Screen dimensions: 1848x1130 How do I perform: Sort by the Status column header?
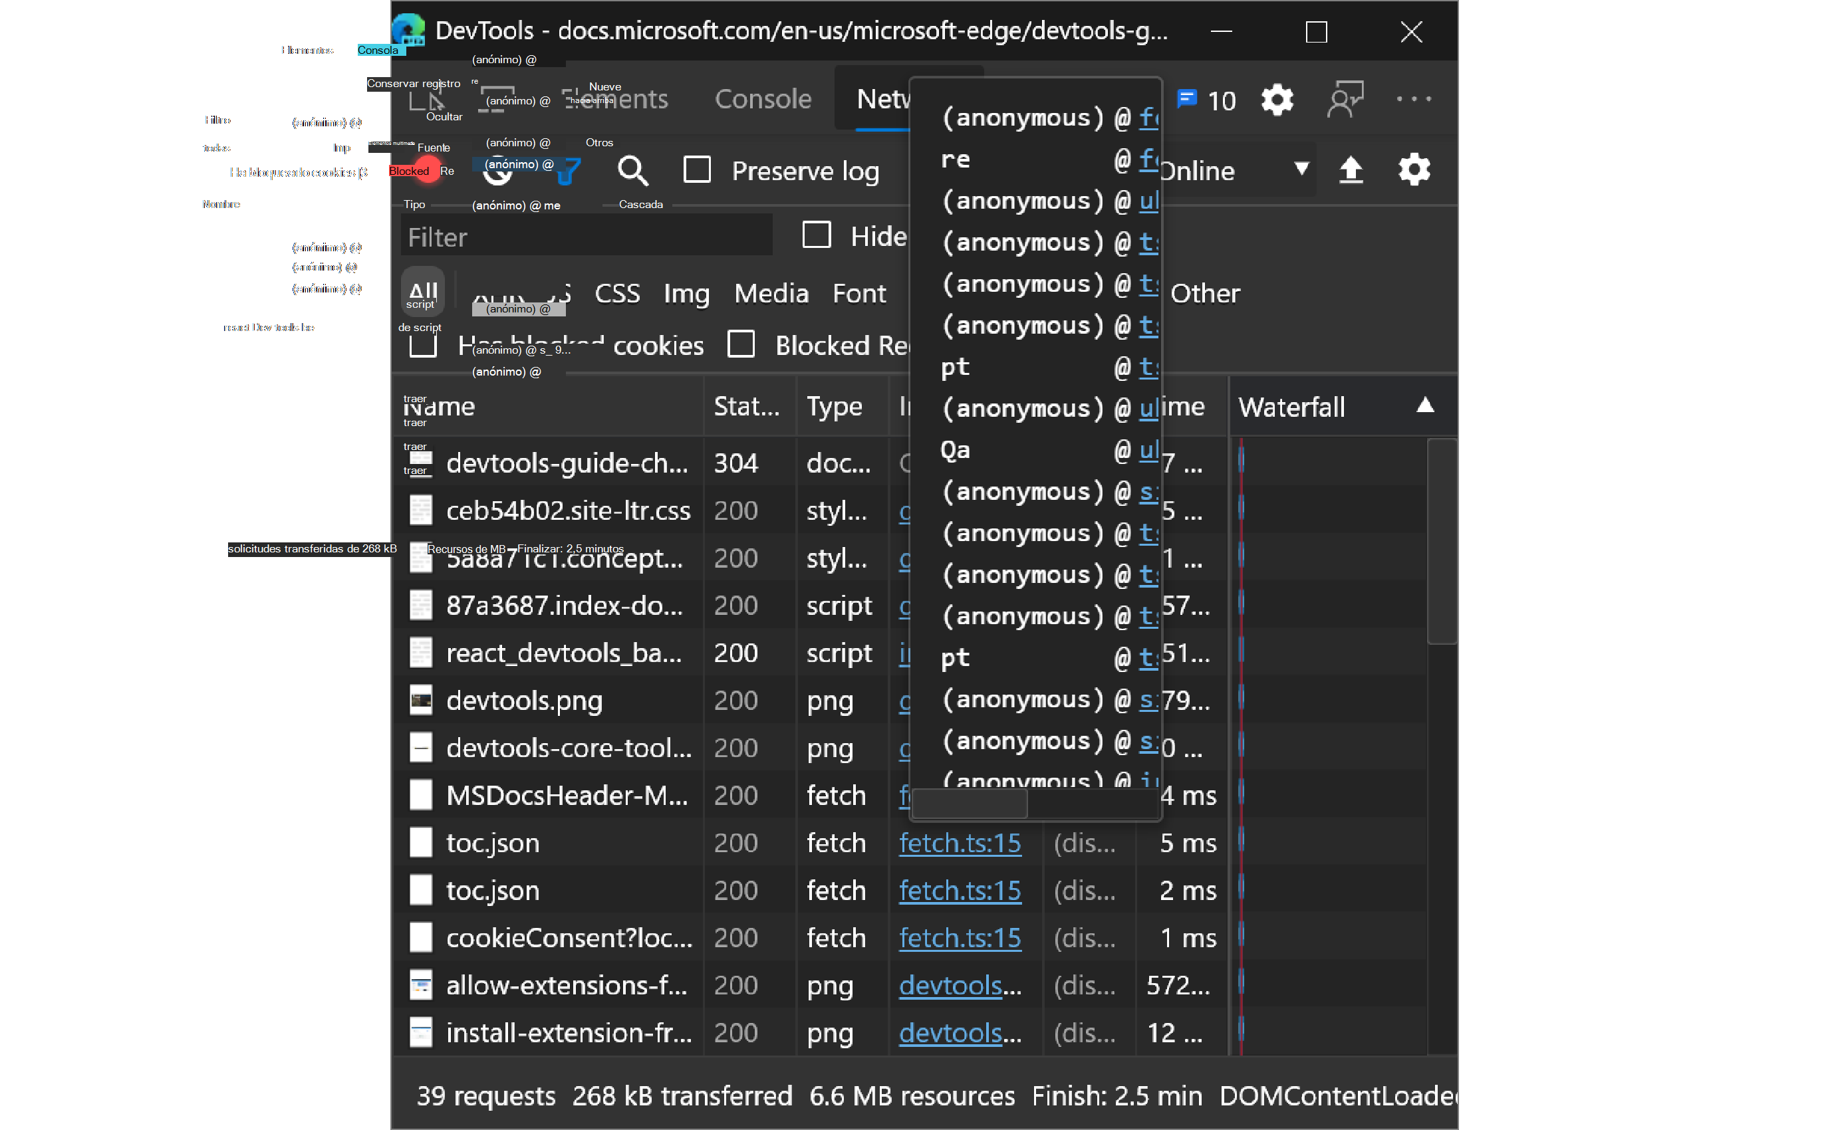pyautogui.click(x=749, y=406)
